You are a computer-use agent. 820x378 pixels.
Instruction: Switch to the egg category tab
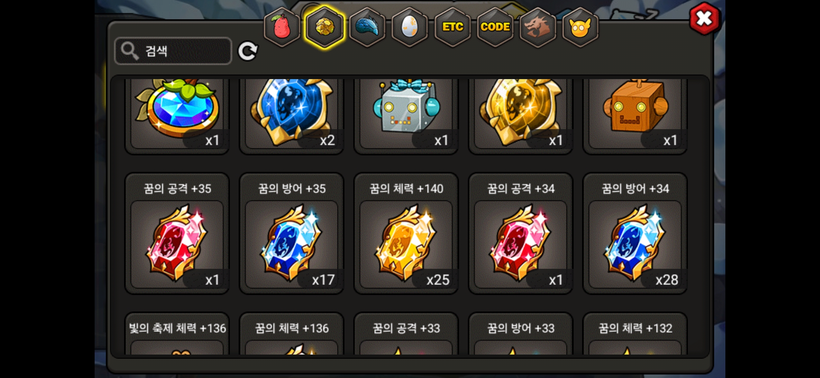(x=410, y=27)
